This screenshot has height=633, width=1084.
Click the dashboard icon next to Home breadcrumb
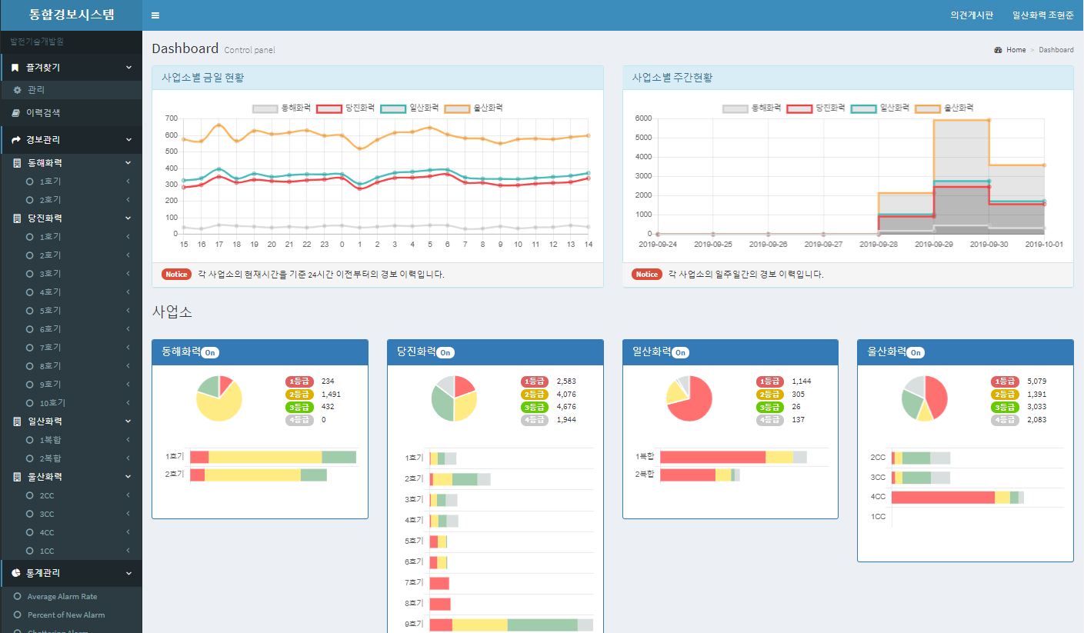point(998,50)
